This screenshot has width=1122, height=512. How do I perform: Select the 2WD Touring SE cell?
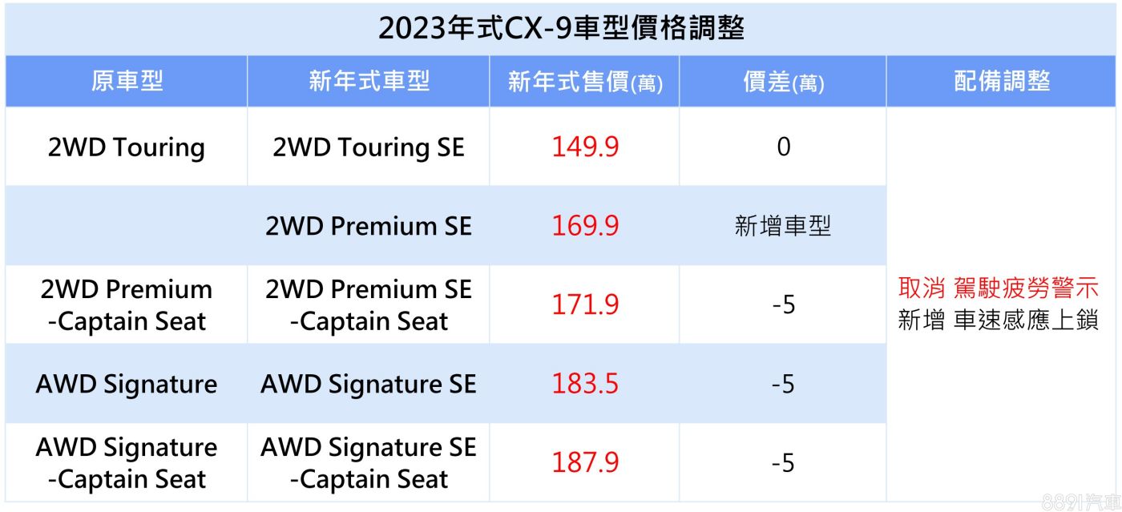(x=369, y=147)
